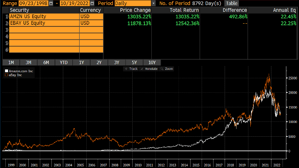Open the start date calendar picker
This screenshot has width=299, height=168.
point(51,3)
